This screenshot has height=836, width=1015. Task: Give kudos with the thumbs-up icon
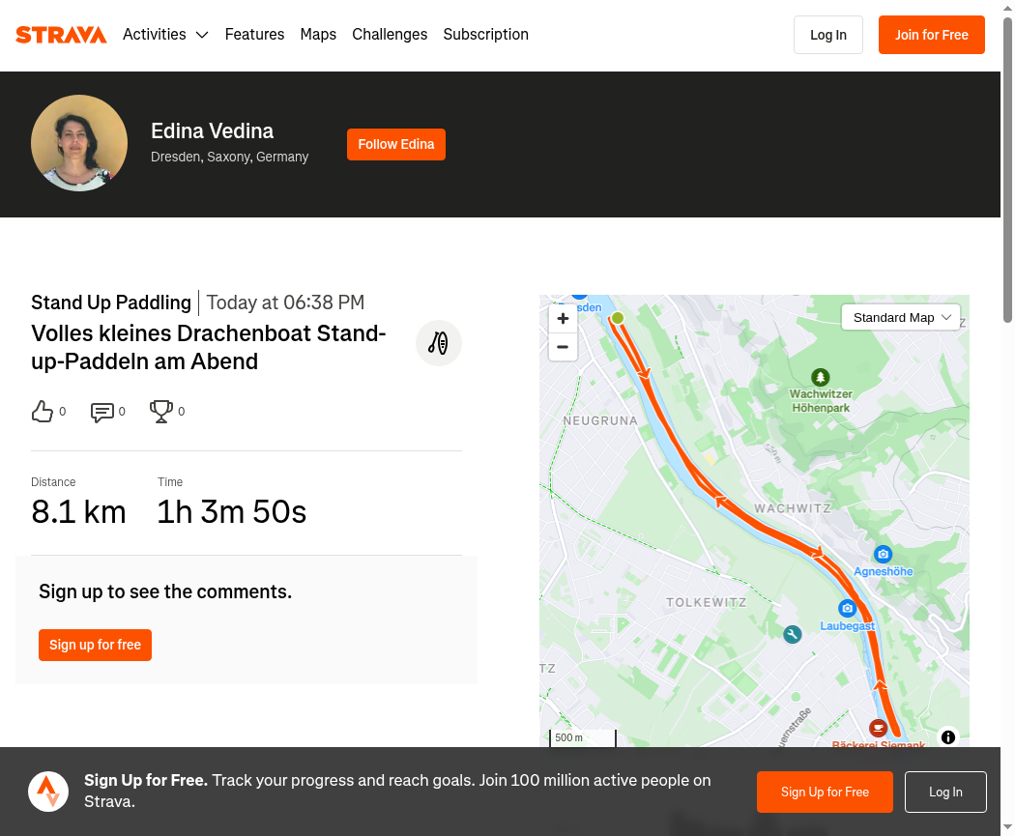(x=43, y=412)
